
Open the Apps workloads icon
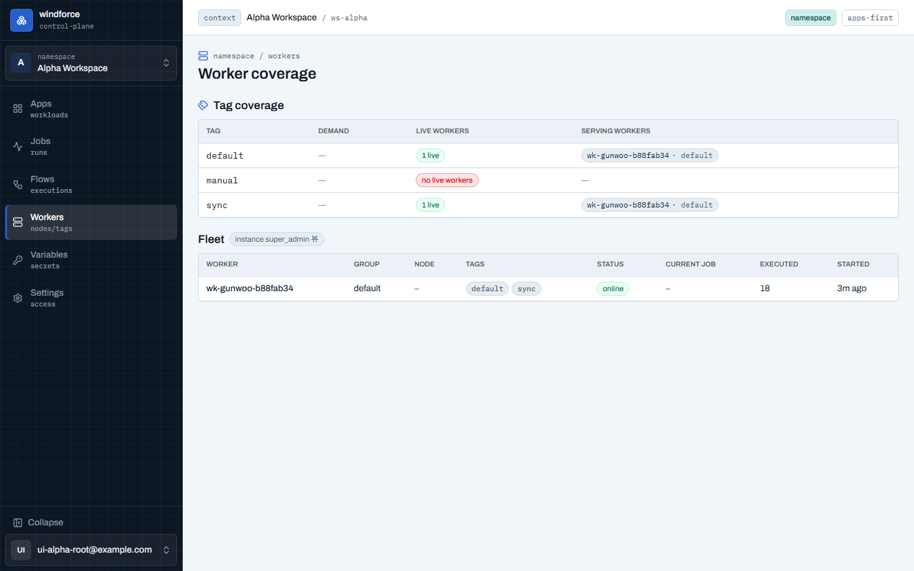point(18,108)
